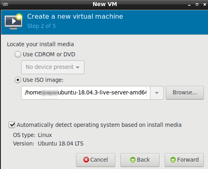Click the Browse... button
Image resolution: width=208 pixels, height=169 pixels.
(x=185, y=93)
